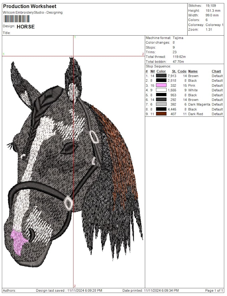Click the 'Dark Red' color name
The width and height of the screenshot is (227, 296).
pos(196,114)
